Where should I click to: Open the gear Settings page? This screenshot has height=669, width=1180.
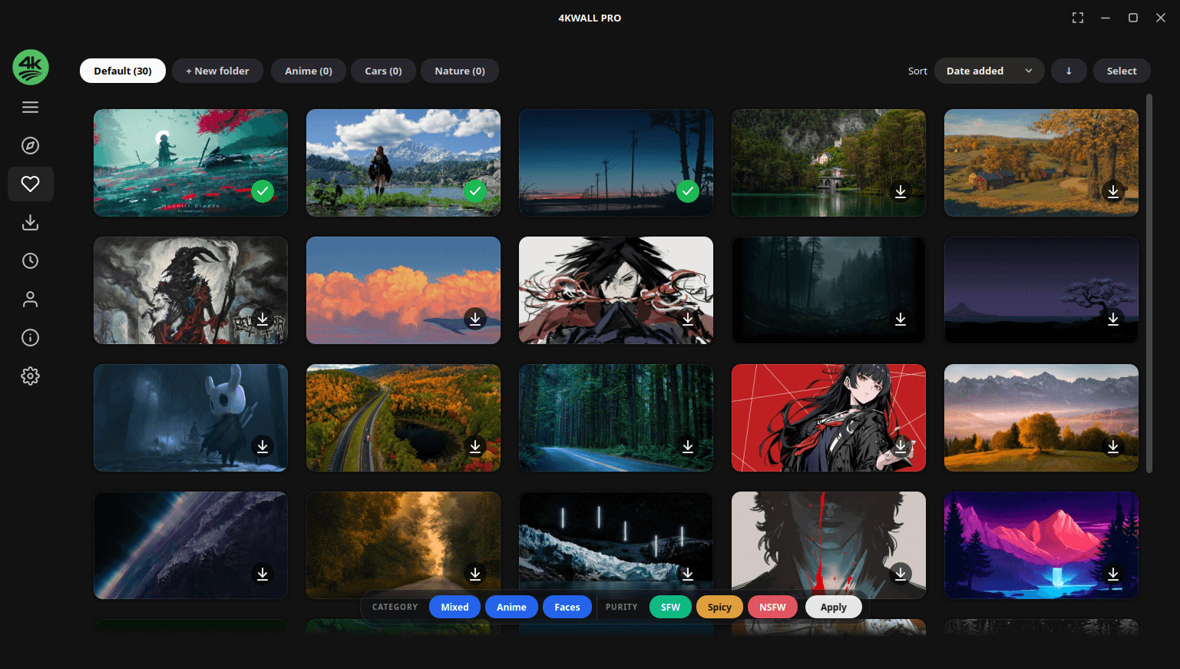pos(30,376)
